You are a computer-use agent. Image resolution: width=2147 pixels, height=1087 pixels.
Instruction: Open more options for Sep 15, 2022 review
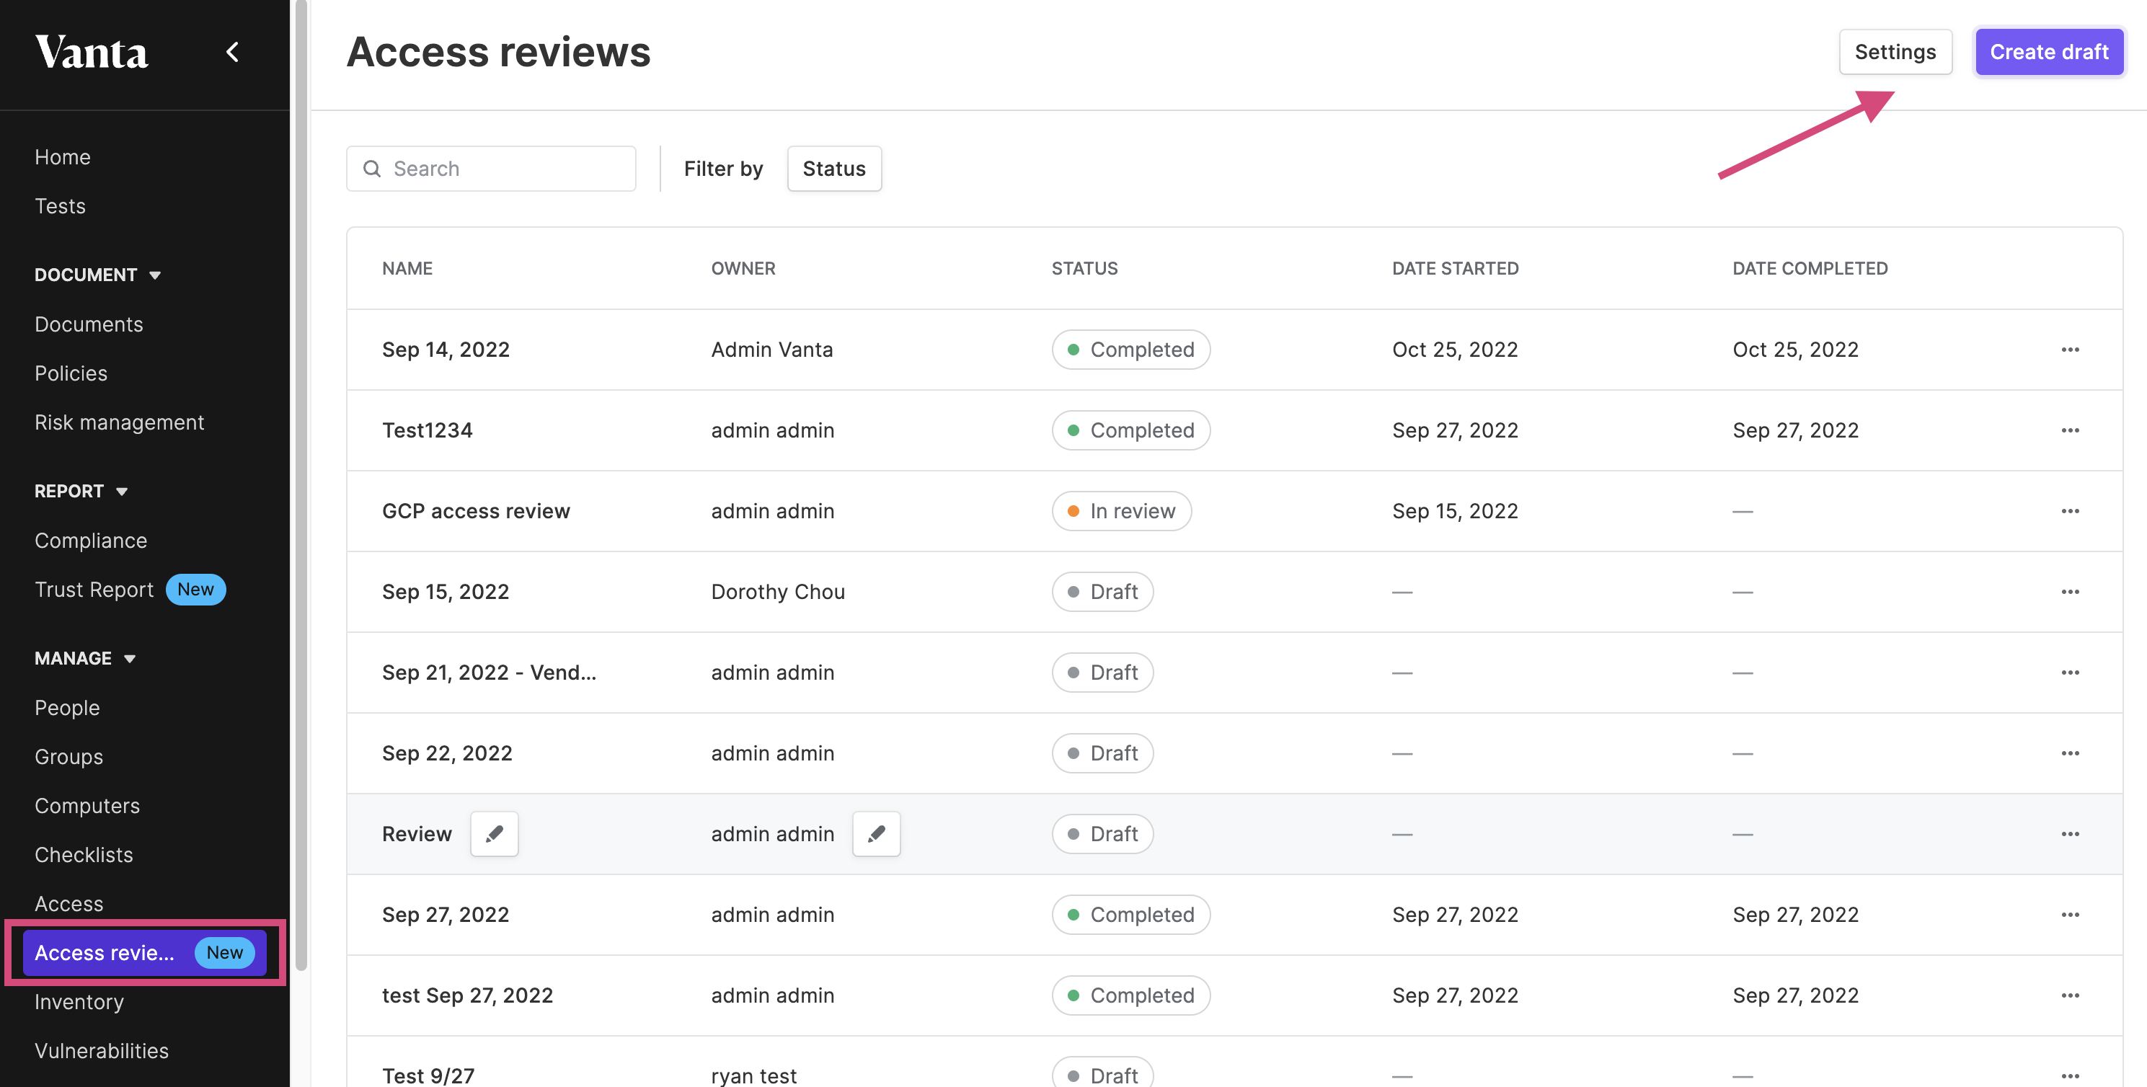click(x=2069, y=592)
